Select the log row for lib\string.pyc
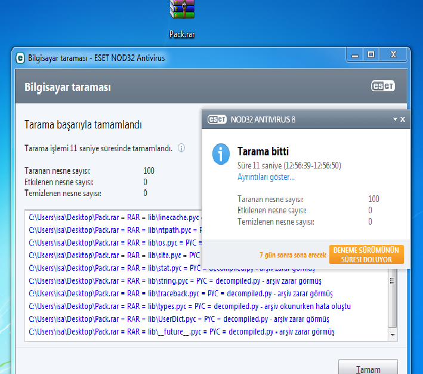 click(x=175, y=281)
